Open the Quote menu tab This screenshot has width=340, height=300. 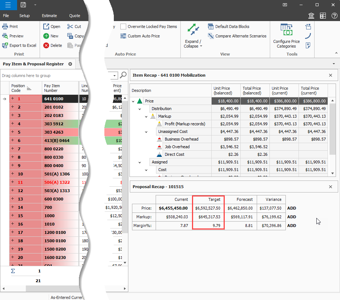pyautogui.click(x=75, y=16)
